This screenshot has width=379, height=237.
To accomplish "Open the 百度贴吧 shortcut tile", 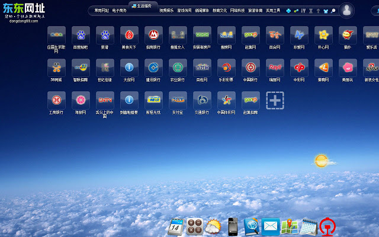I will (x=81, y=36).
